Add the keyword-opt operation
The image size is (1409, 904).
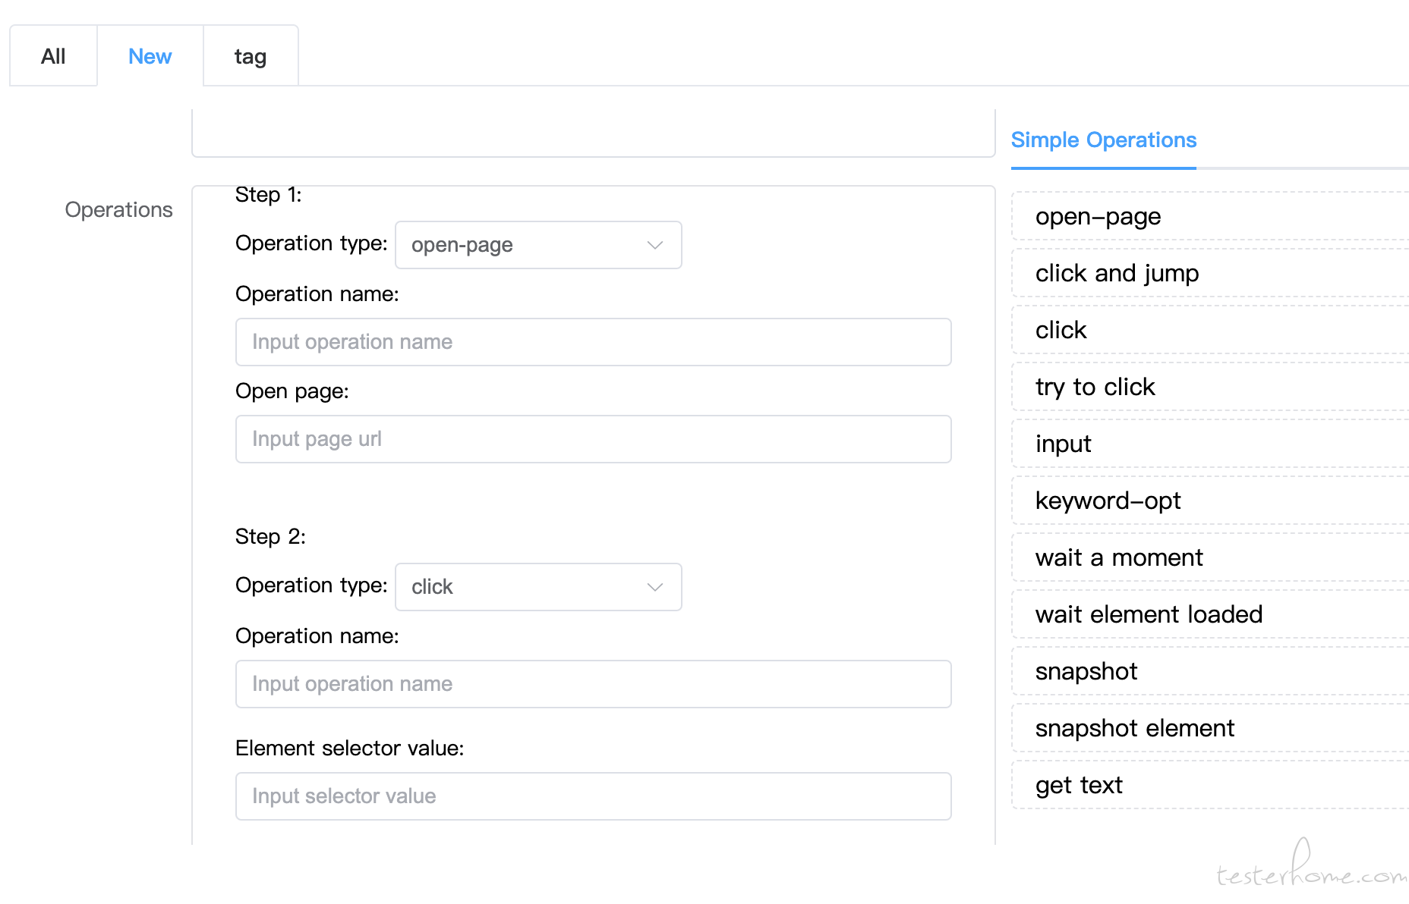1211,501
